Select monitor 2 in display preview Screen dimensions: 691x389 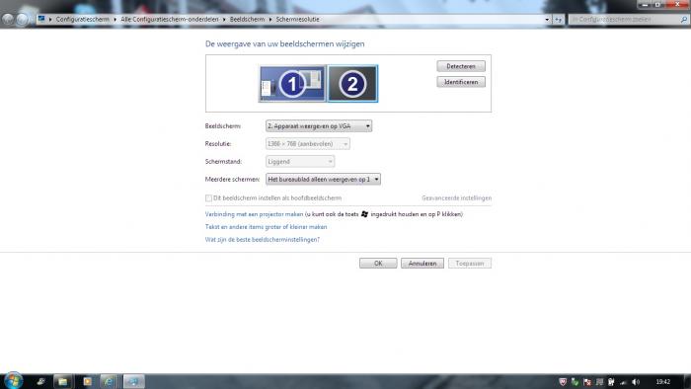[x=352, y=84]
